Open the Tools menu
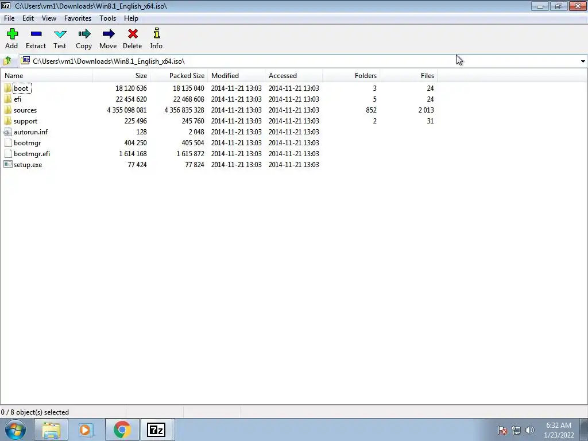Image resolution: width=588 pixels, height=441 pixels. click(107, 18)
